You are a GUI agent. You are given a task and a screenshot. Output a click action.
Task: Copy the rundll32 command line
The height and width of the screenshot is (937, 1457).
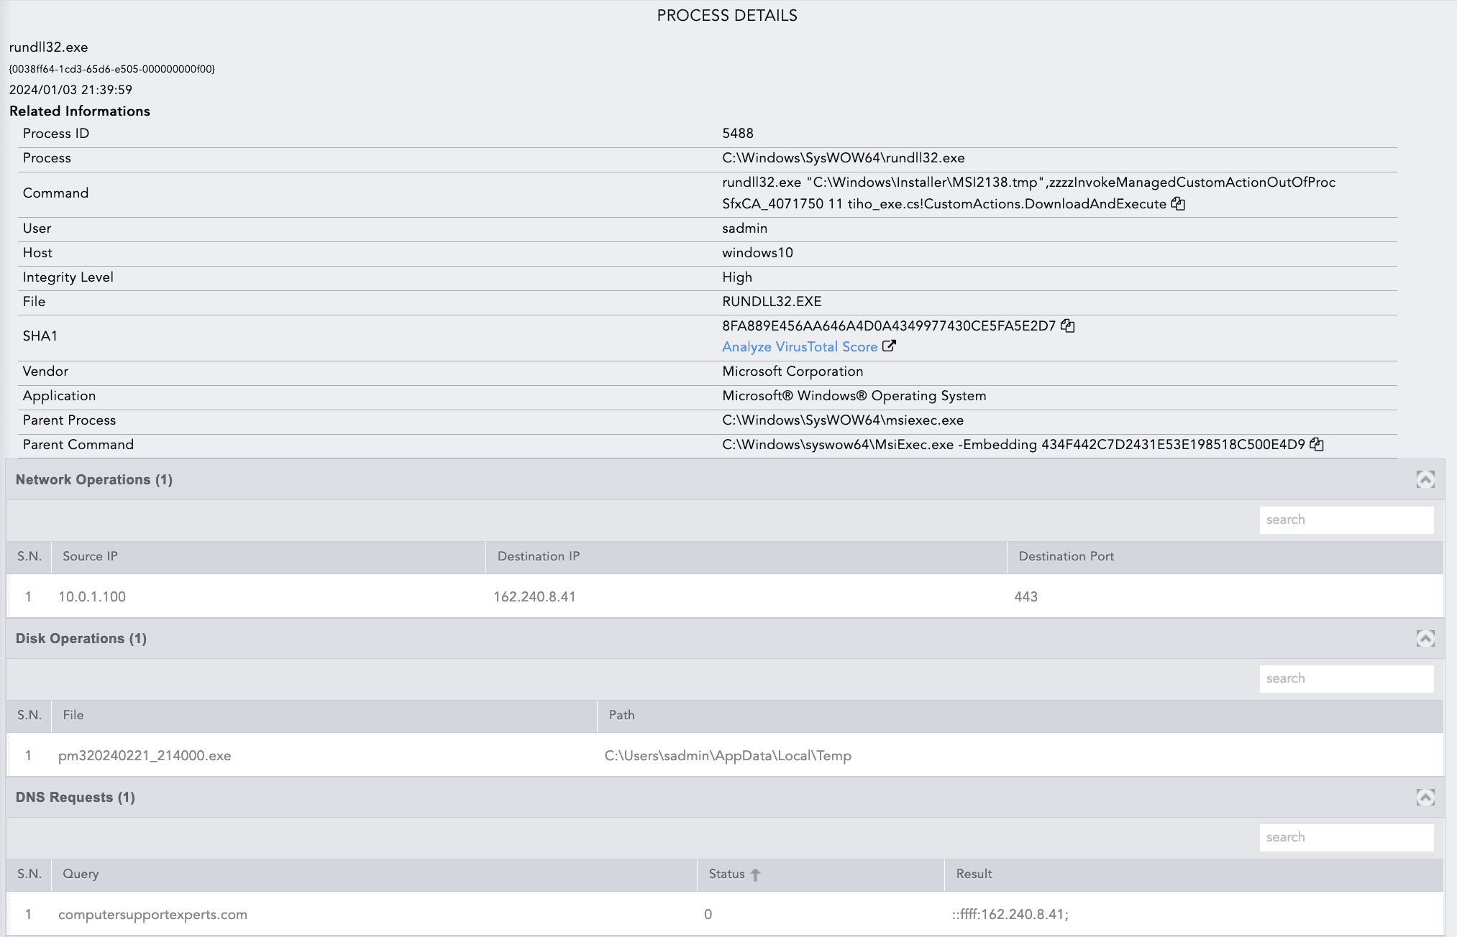coord(1178,203)
